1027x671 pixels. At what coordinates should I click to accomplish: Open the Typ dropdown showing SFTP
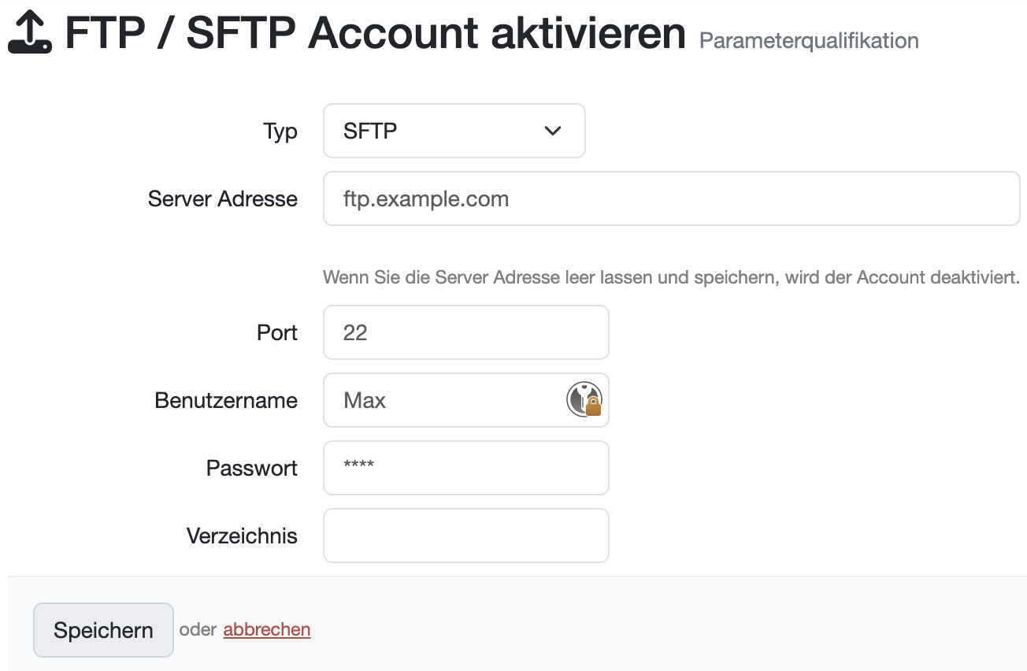pyautogui.click(x=454, y=131)
